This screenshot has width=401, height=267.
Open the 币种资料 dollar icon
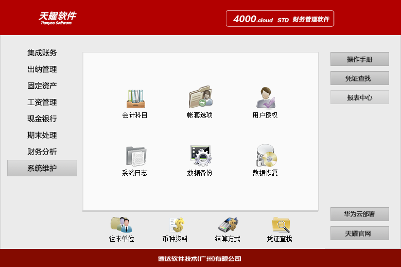[x=177, y=225]
